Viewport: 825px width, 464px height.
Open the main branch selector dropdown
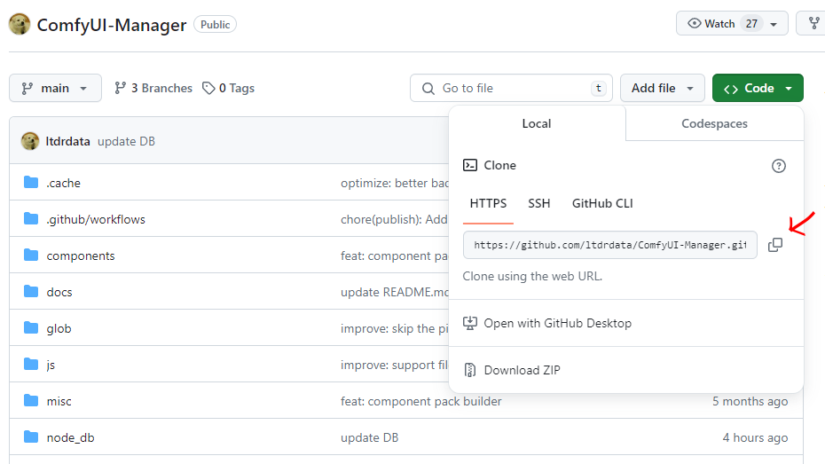pos(55,88)
